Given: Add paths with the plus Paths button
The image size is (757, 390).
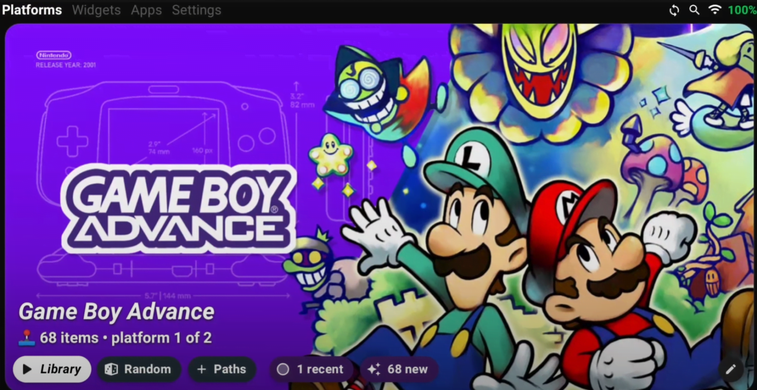Looking at the screenshot, I should pyautogui.click(x=222, y=369).
